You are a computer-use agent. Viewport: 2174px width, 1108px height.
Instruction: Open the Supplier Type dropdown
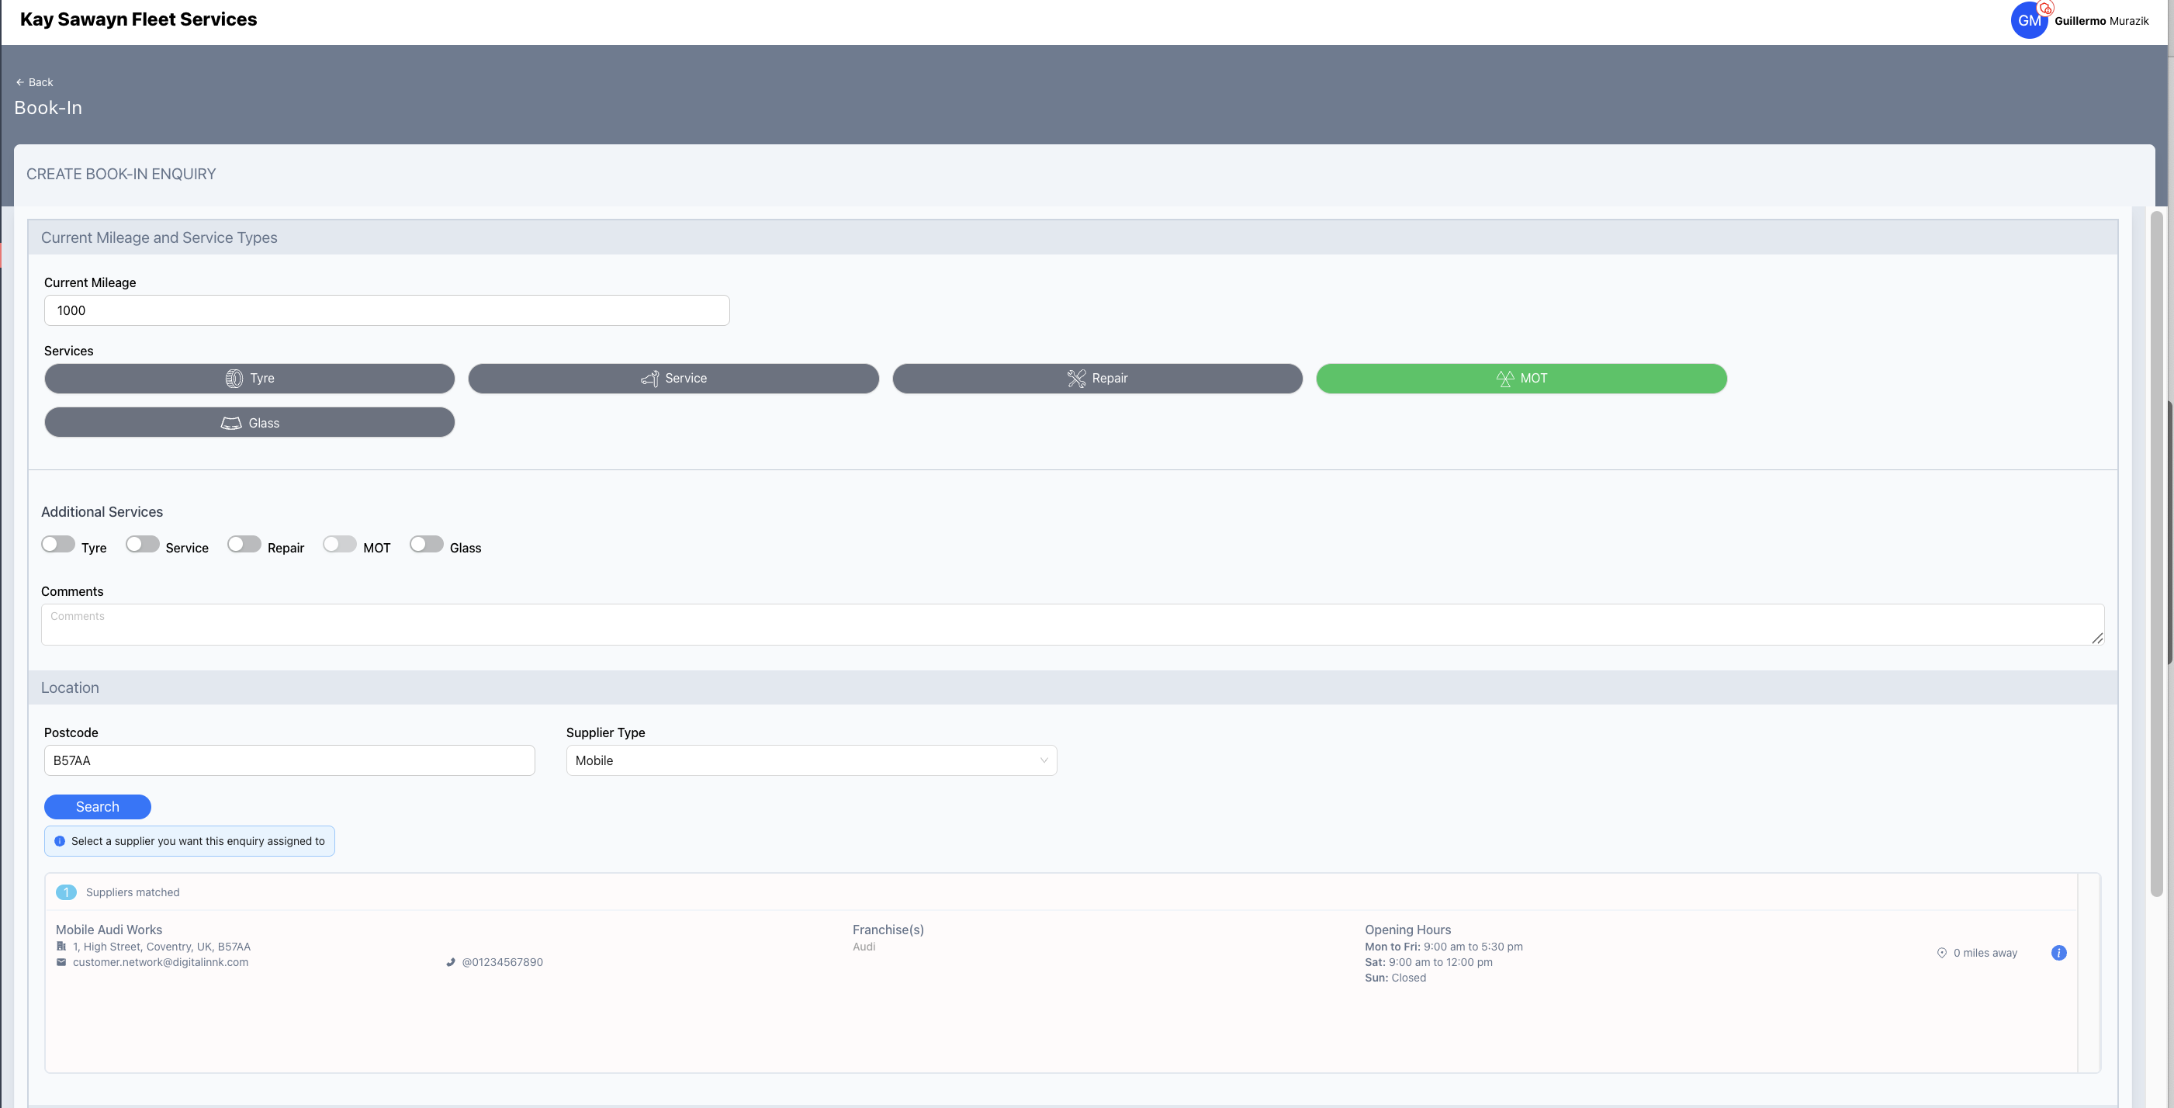pos(811,760)
